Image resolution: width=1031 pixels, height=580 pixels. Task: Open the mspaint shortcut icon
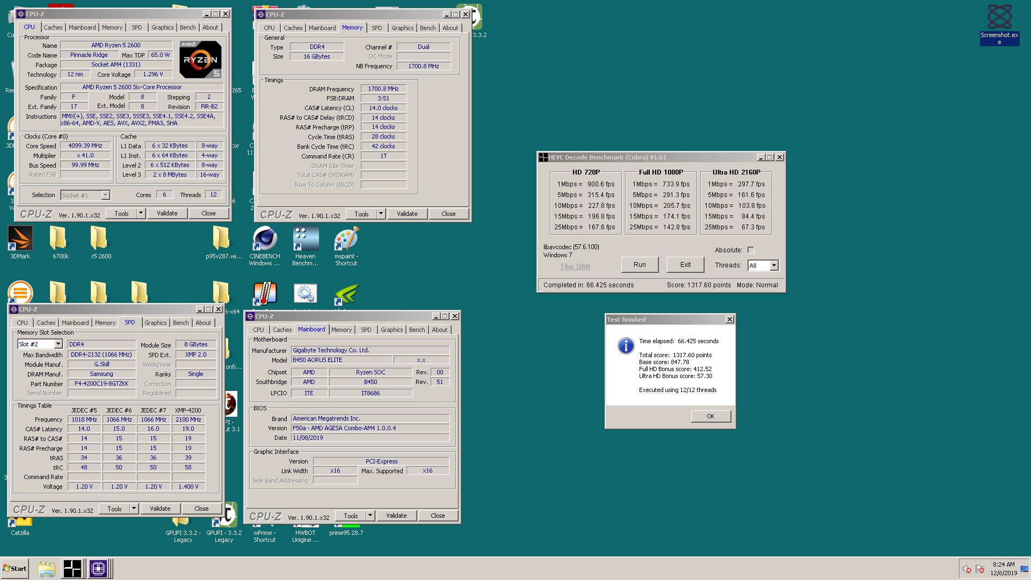pyautogui.click(x=346, y=245)
